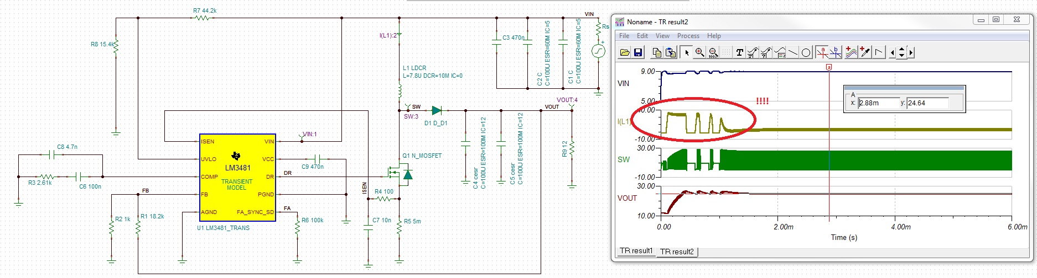Click the flag marker toolbar icon
The image size is (1037, 278).
[x=878, y=52]
